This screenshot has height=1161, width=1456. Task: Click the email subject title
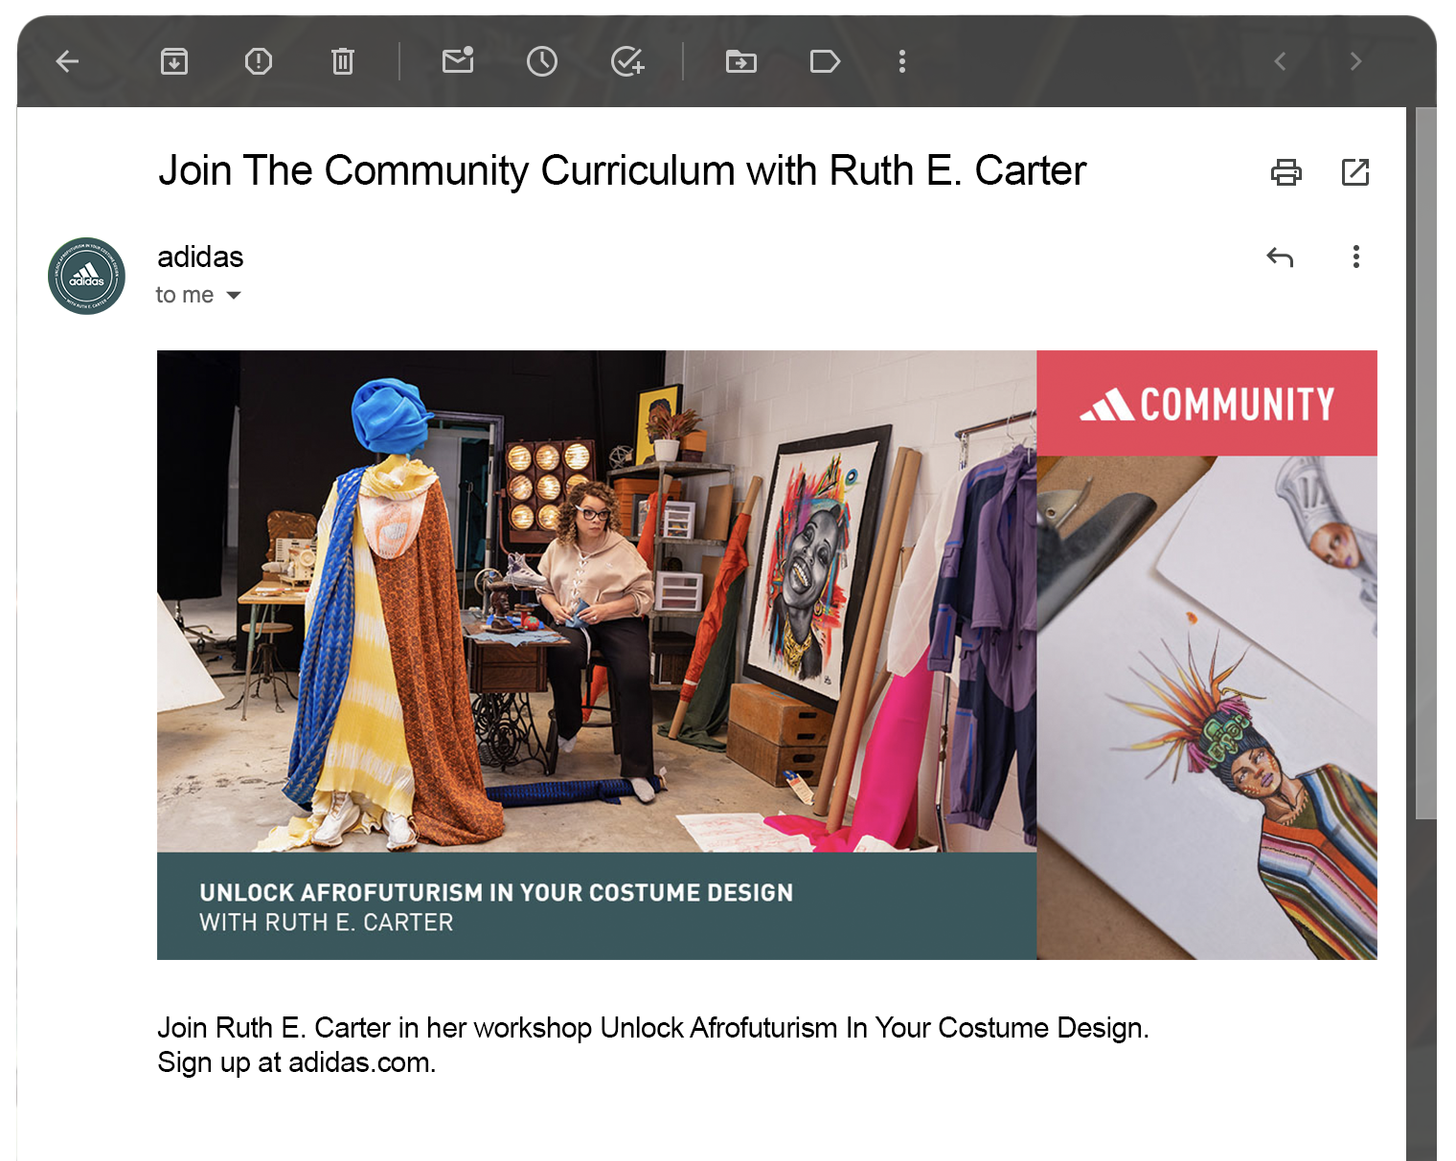pyautogui.click(x=622, y=170)
